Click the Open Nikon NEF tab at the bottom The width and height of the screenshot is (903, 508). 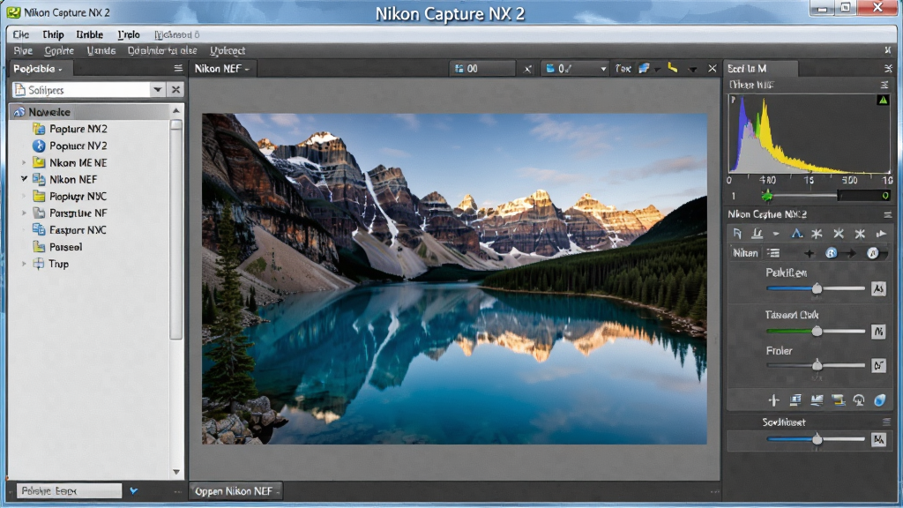[x=235, y=491]
